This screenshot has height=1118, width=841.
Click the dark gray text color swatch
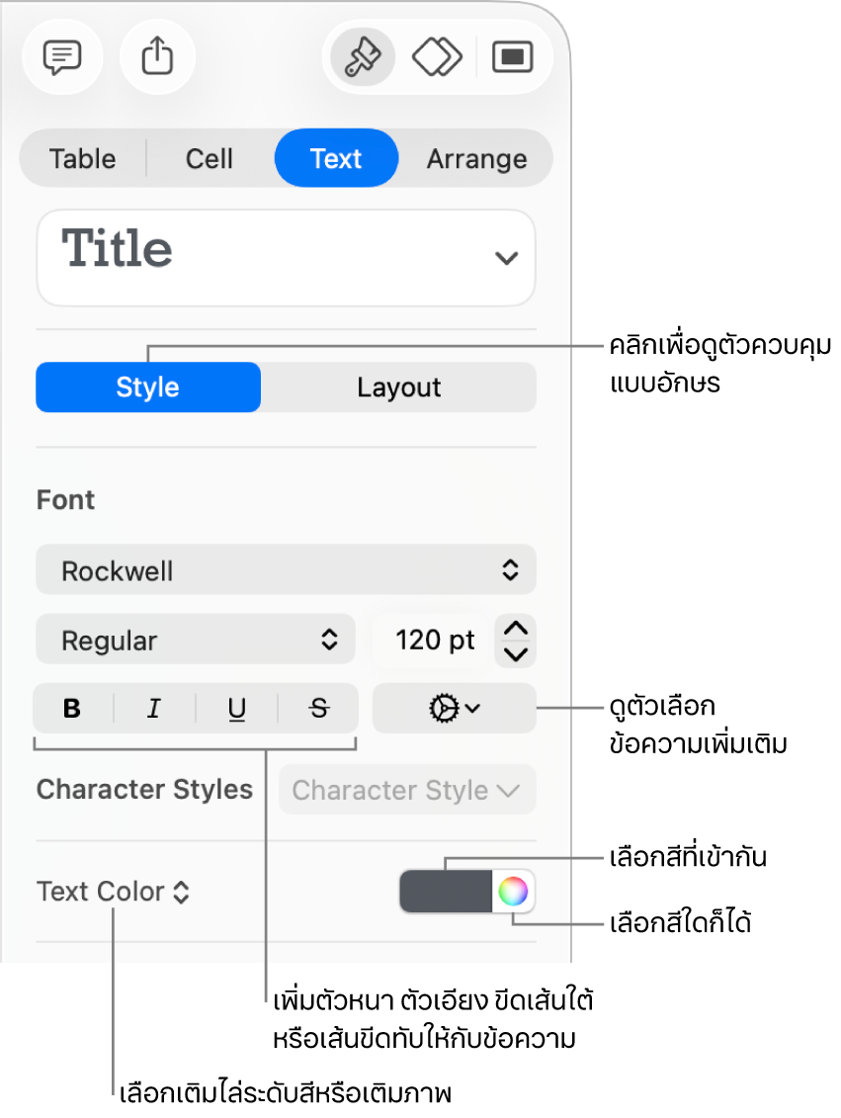446,892
